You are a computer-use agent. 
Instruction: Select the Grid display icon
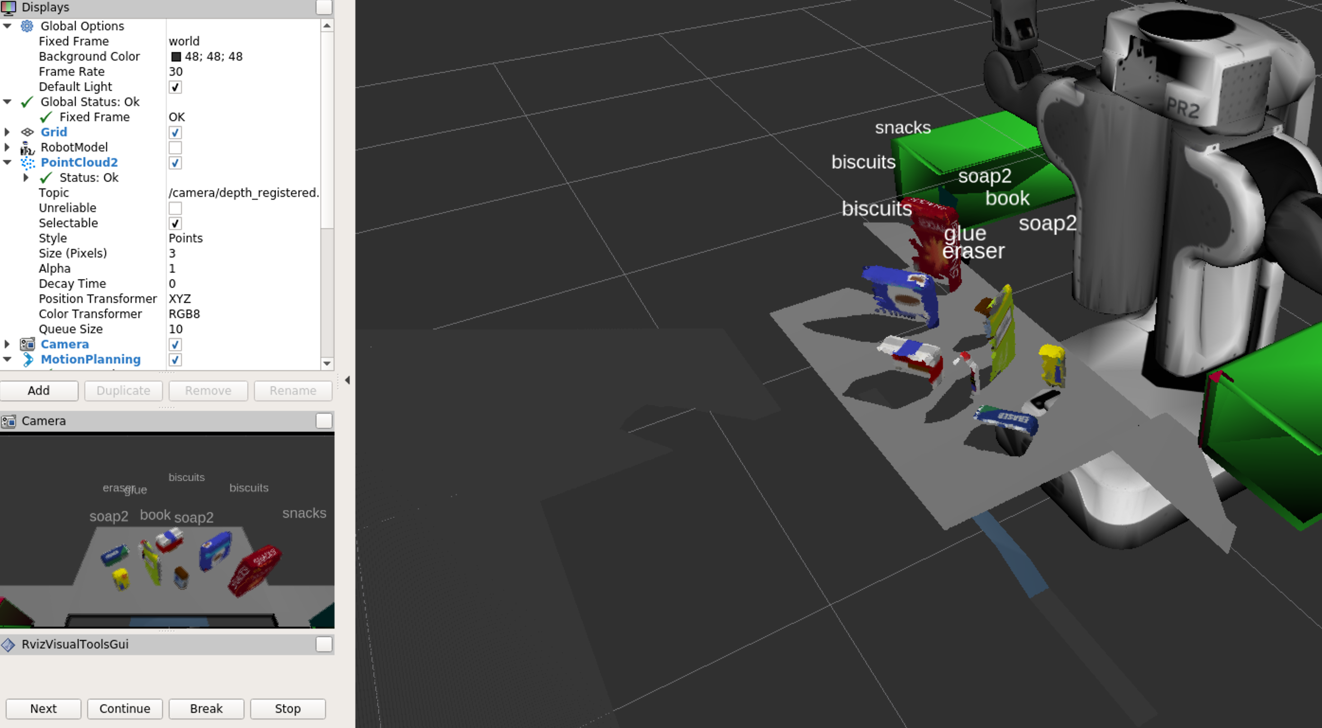27,132
